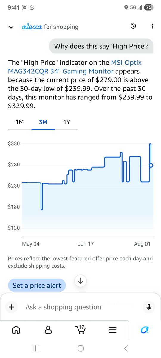Tap the plus attachment icon

[11, 307]
